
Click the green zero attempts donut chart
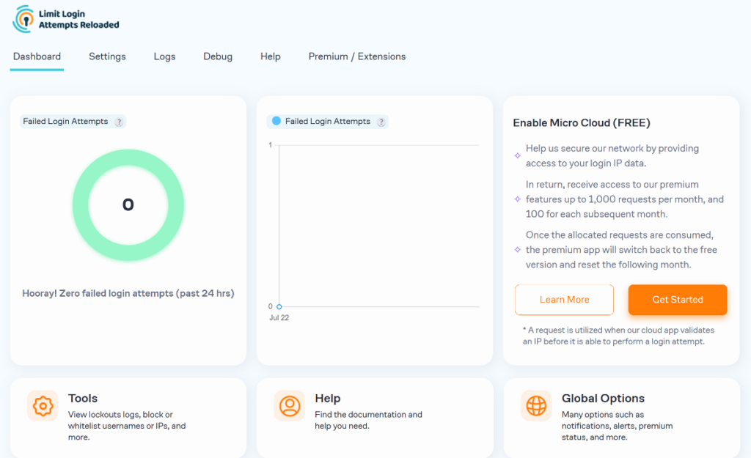(x=128, y=206)
